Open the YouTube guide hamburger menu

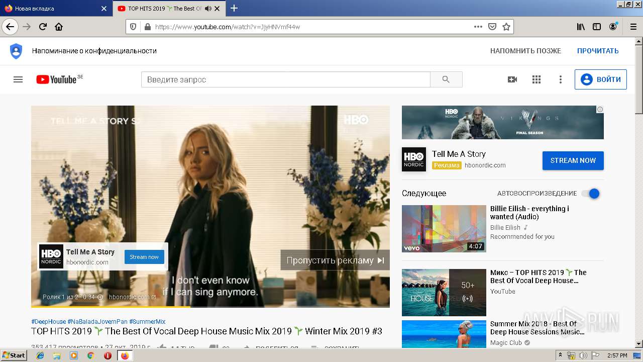(18, 79)
